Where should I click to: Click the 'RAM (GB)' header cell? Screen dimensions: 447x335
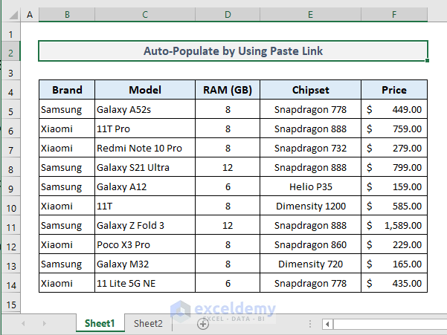(x=228, y=90)
